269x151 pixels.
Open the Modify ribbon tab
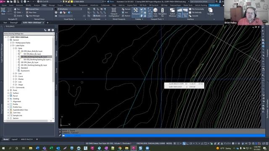(x=28, y=5)
